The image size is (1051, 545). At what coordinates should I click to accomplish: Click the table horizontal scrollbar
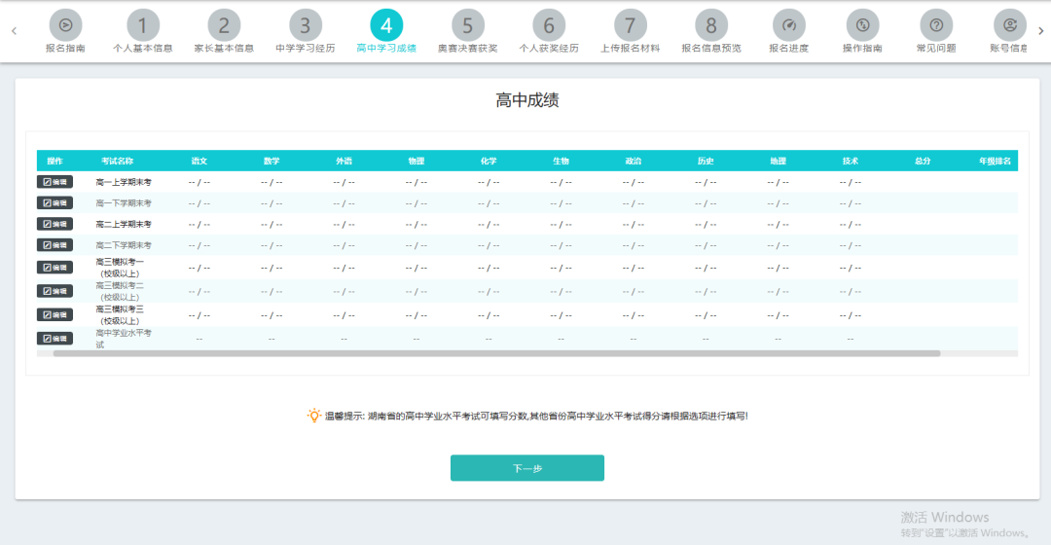coord(496,354)
